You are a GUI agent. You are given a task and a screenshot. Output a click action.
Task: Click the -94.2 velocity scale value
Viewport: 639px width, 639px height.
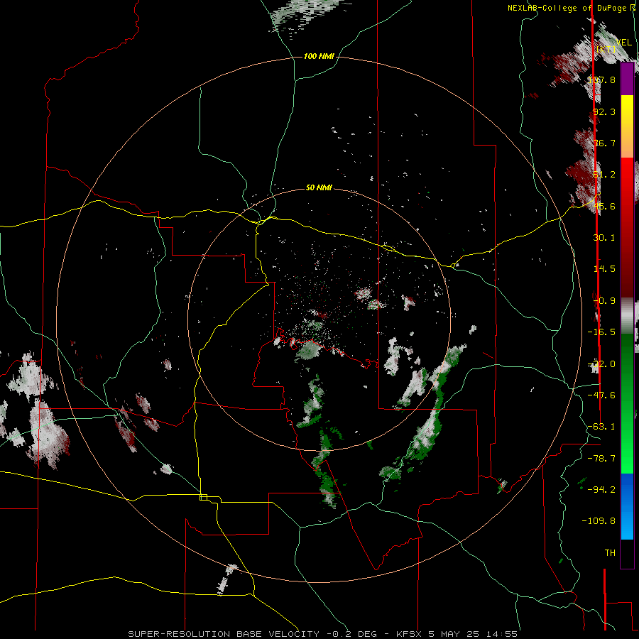tap(601, 489)
